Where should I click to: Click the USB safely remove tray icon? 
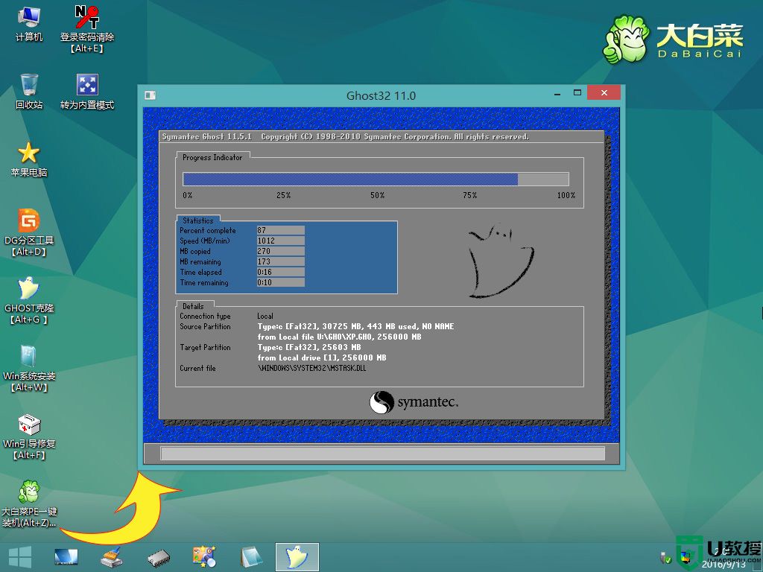point(663,557)
